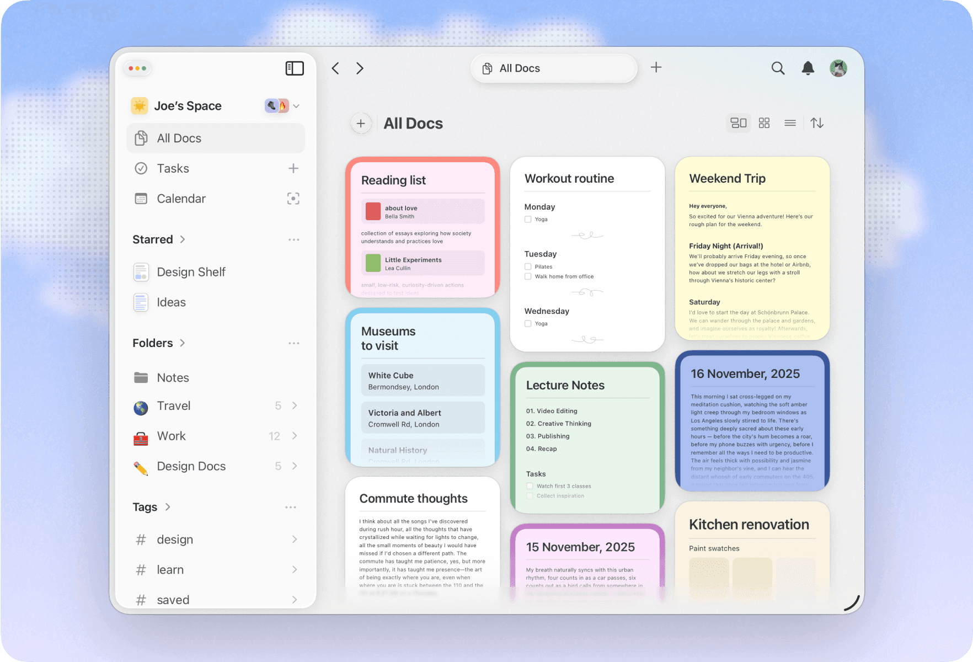Click the Calendar focus icon
973x662 pixels.
coord(293,199)
